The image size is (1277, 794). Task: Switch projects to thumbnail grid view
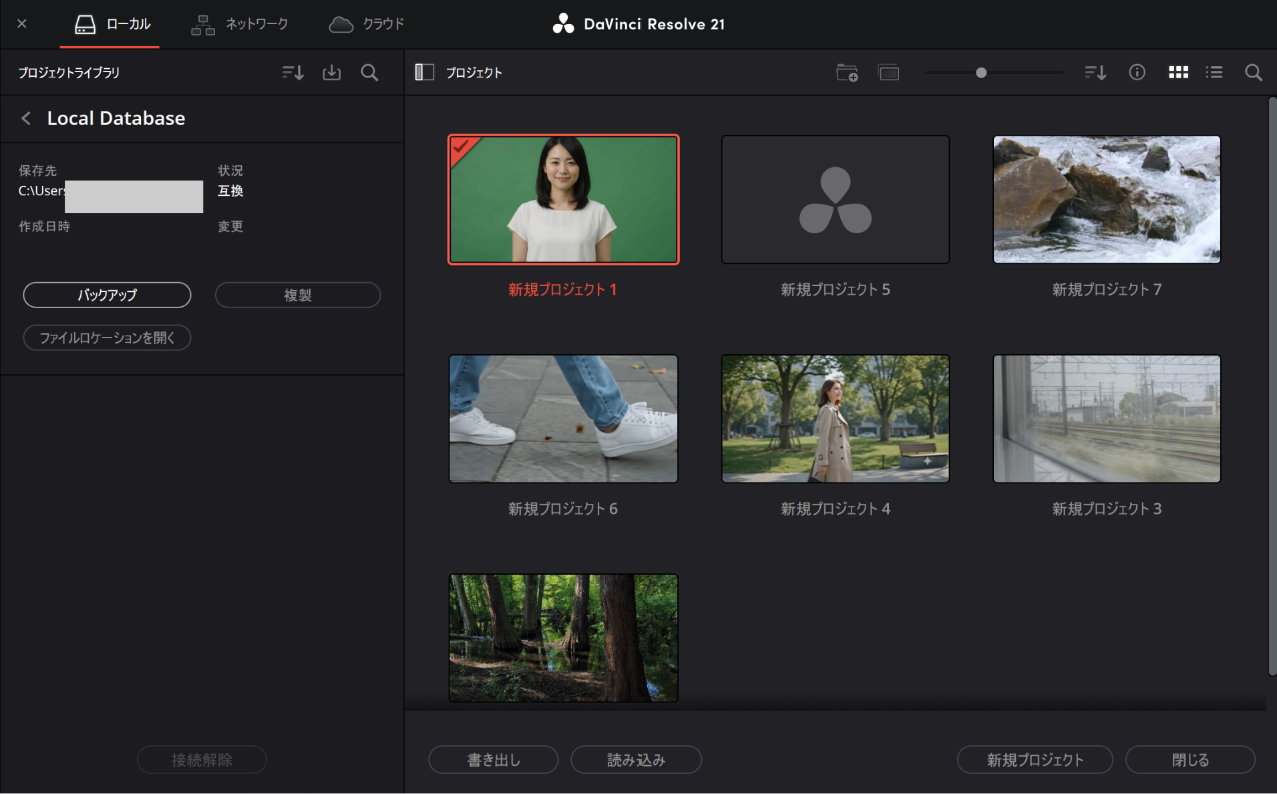pyautogui.click(x=1178, y=72)
